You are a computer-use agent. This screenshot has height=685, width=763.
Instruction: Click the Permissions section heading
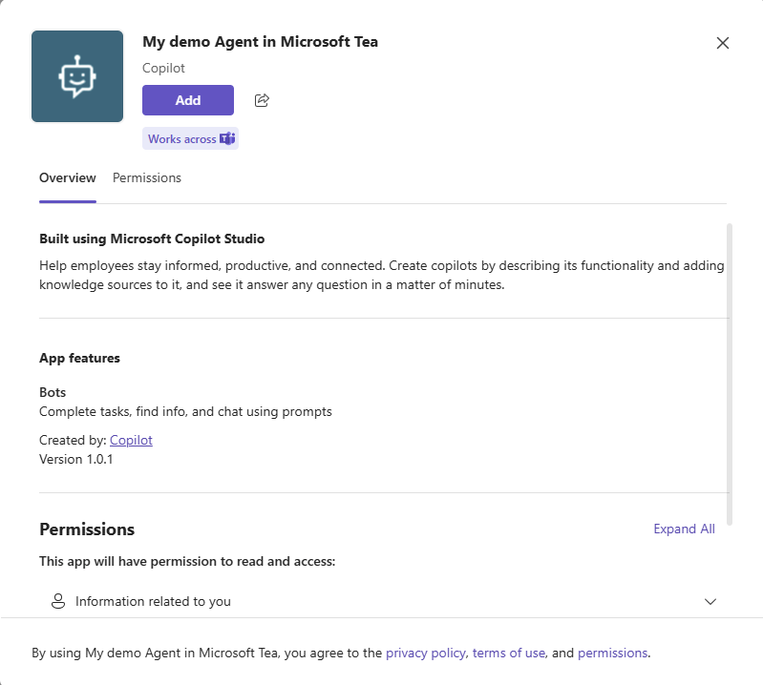point(87,529)
